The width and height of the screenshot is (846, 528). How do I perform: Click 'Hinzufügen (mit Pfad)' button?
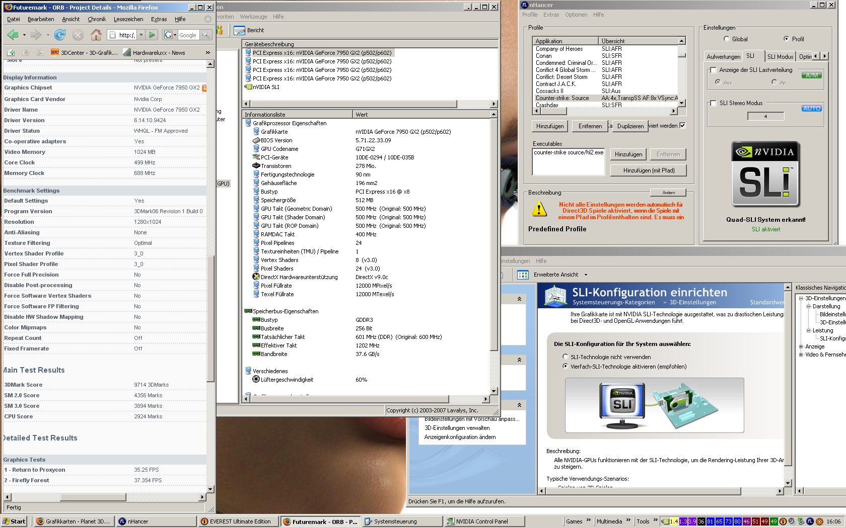tap(649, 170)
